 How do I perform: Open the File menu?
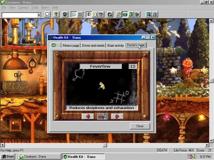[4, 8]
